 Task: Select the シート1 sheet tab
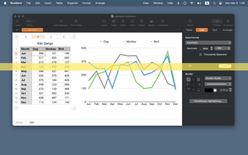click(32, 30)
